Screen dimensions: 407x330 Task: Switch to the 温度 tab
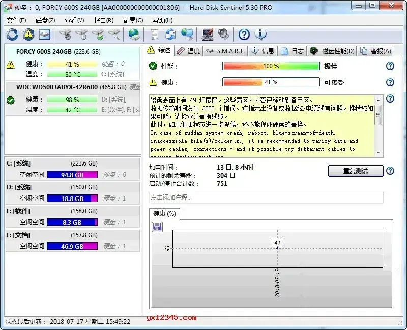(188, 51)
